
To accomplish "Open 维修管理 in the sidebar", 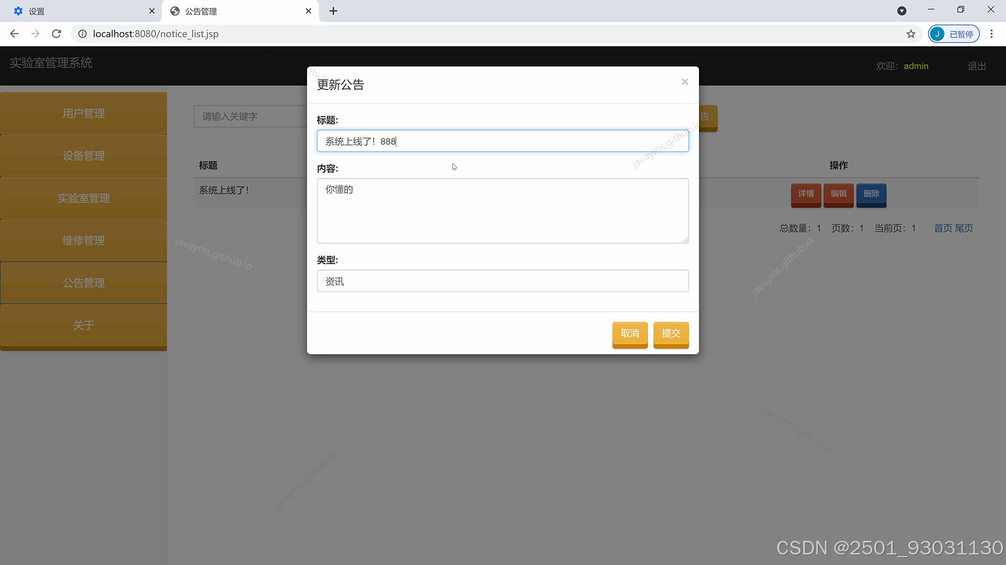I will point(84,241).
